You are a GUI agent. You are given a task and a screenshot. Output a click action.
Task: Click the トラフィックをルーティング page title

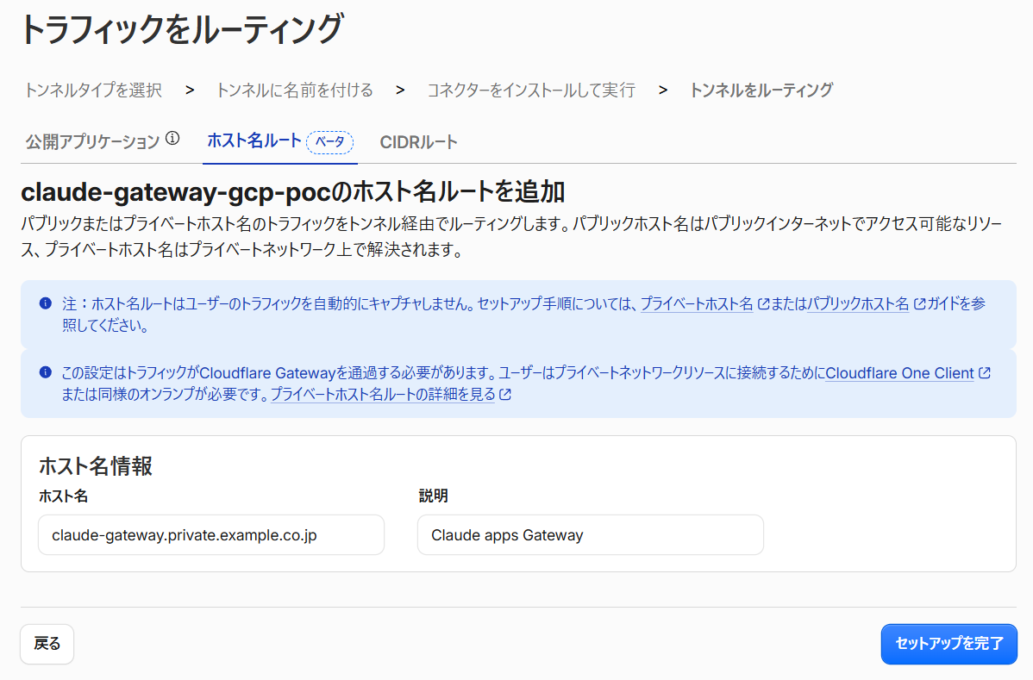tap(182, 29)
